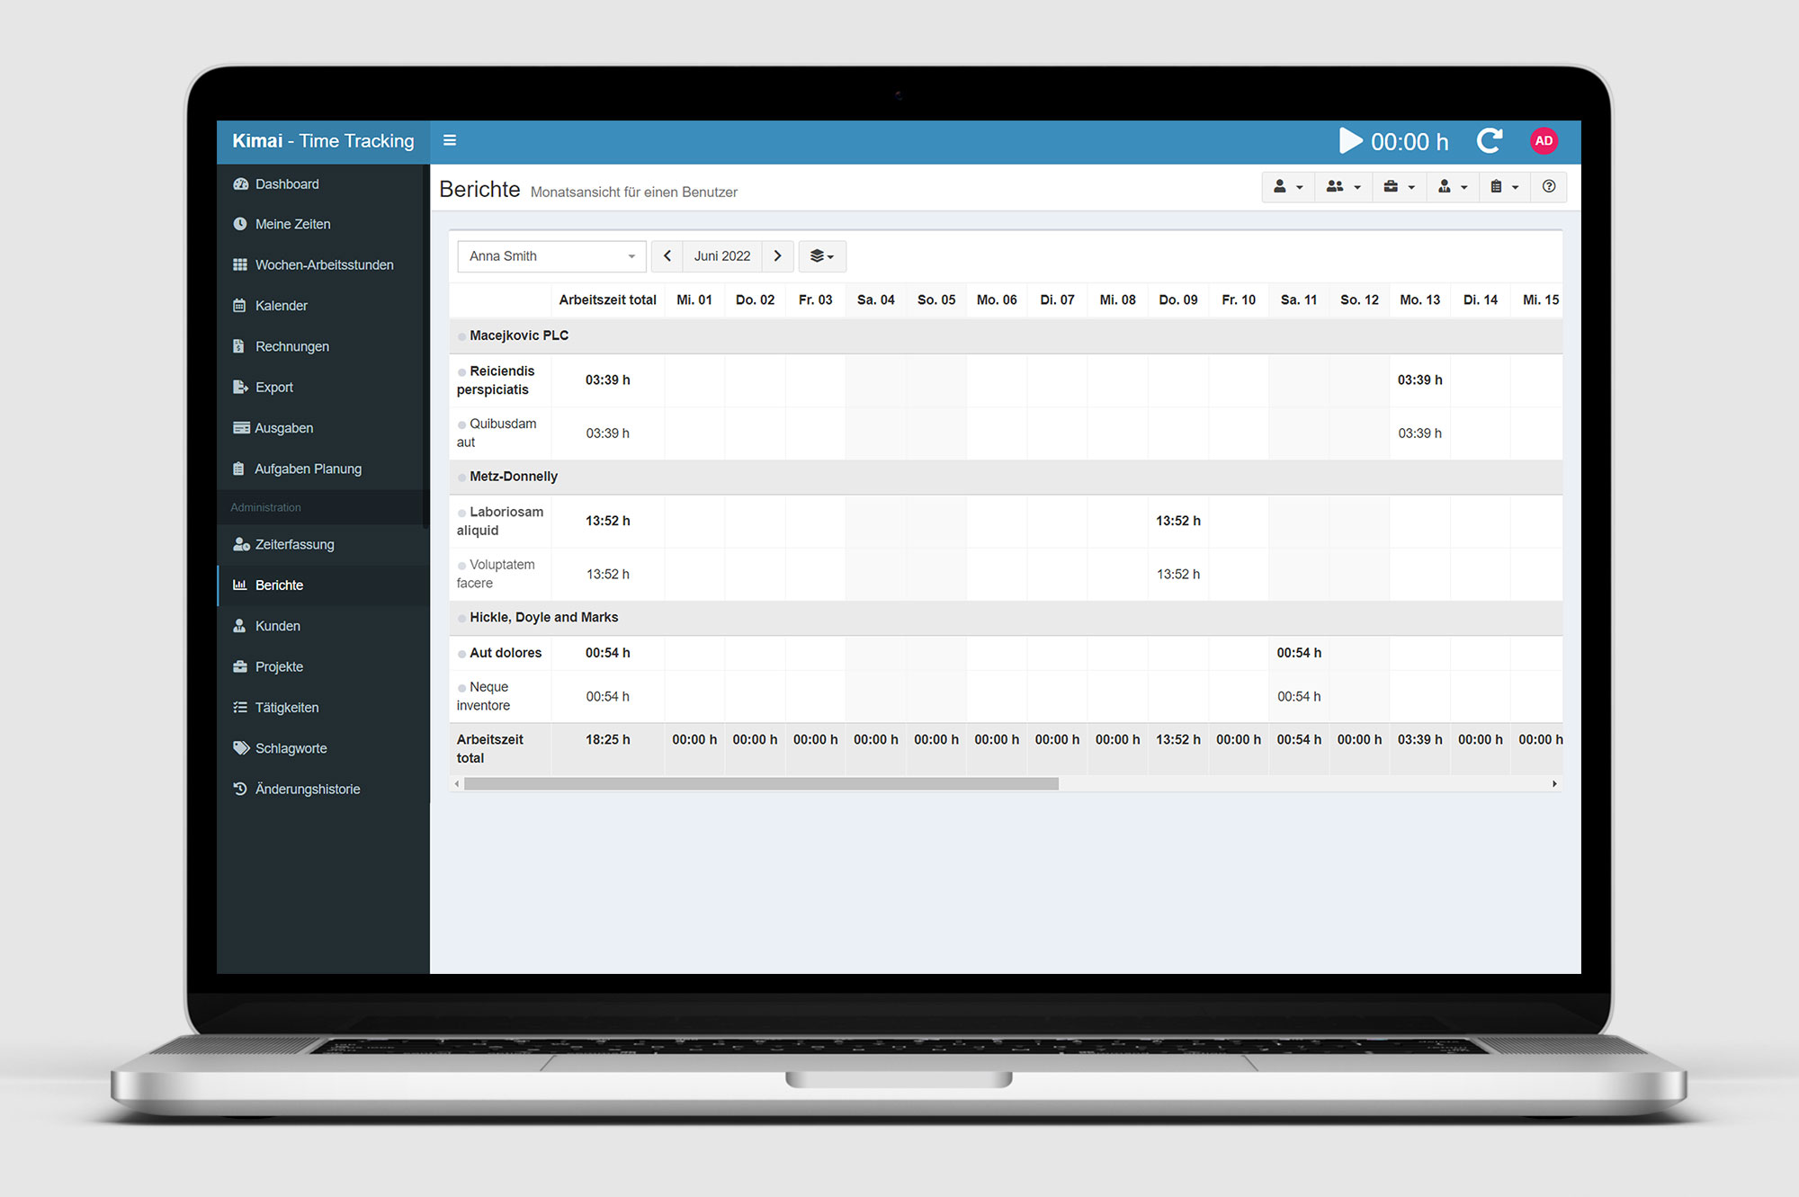Click the table's horizontal scrollbar thumb

coord(761,783)
